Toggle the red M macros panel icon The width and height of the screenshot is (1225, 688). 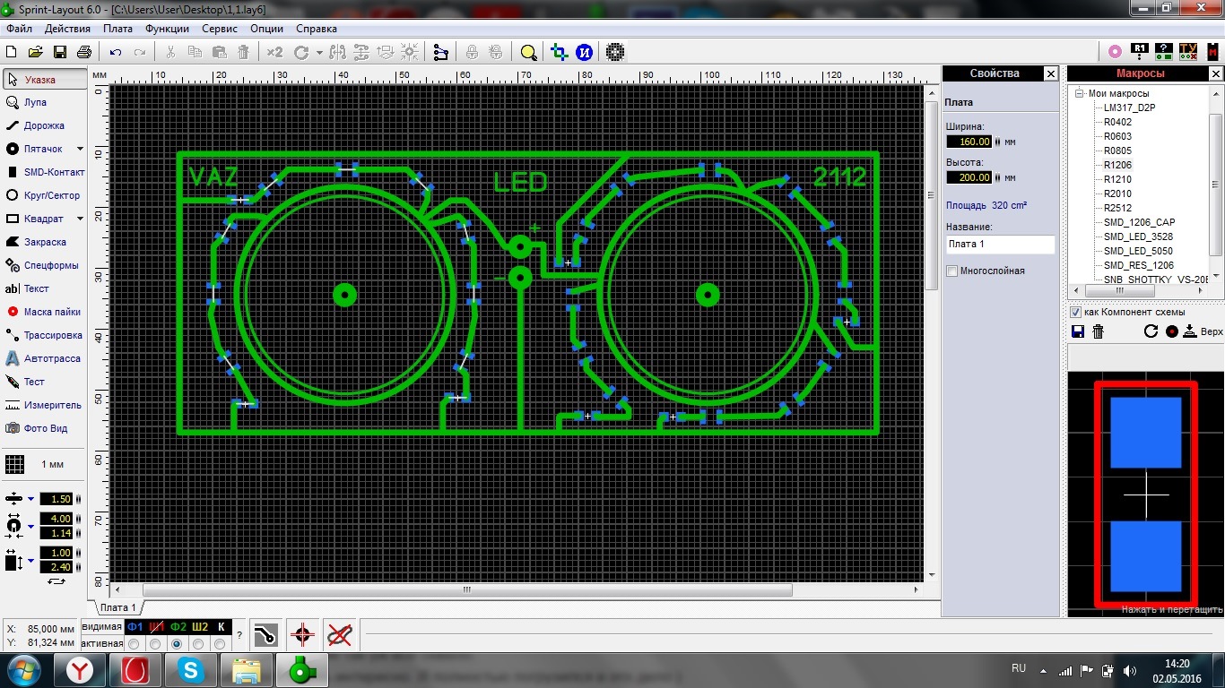point(1212,52)
